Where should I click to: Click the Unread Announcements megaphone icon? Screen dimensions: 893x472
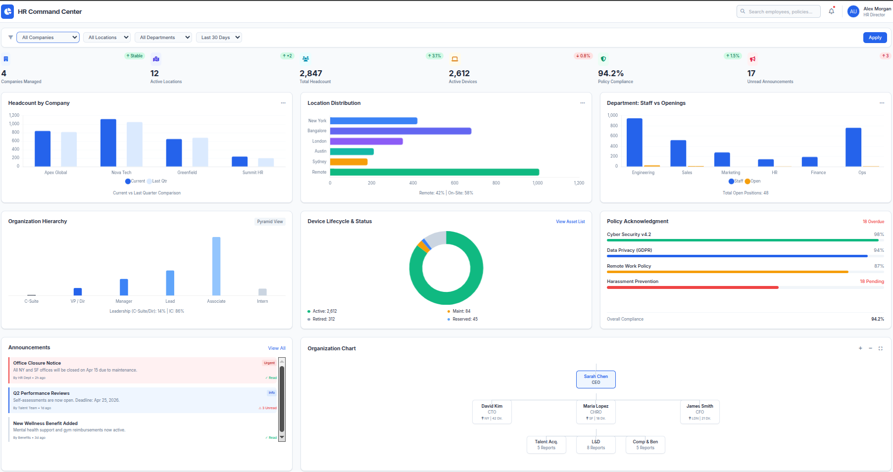click(752, 59)
